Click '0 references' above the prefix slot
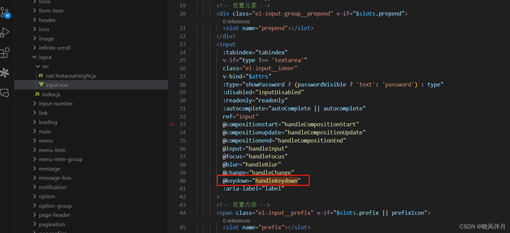The width and height of the screenshot is (510, 233). tap(236, 221)
